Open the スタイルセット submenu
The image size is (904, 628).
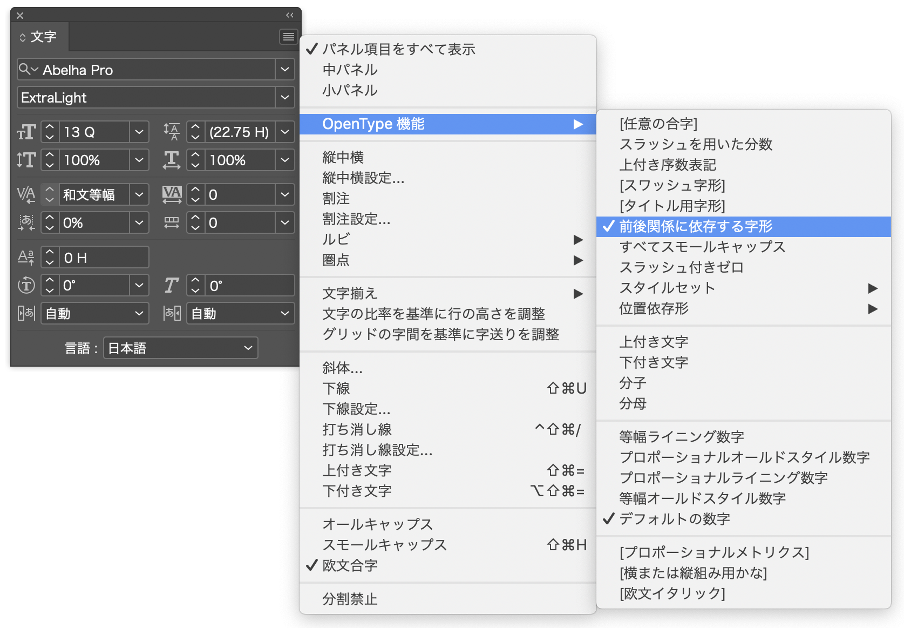click(x=667, y=288)
